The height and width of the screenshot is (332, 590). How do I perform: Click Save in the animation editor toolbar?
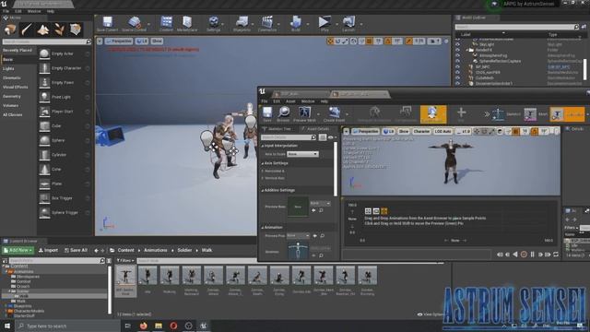(x=267, y=114)
